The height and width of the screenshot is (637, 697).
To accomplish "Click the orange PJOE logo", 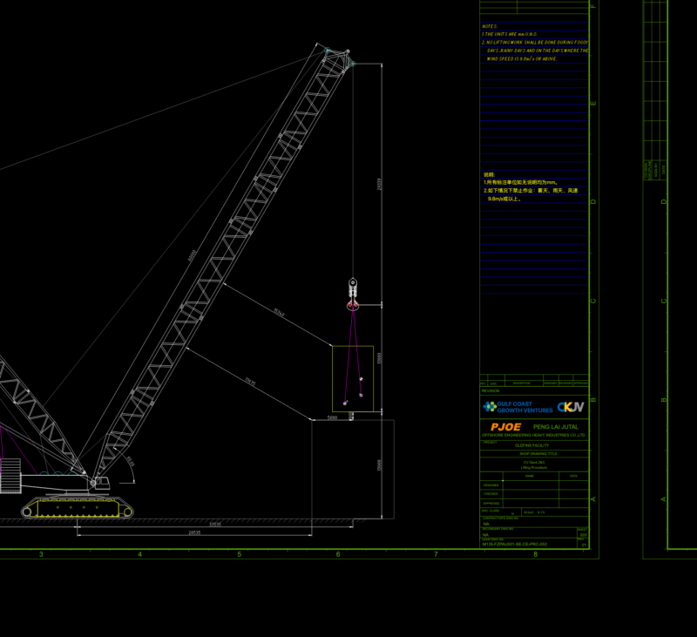I will (x=506, y=427).
